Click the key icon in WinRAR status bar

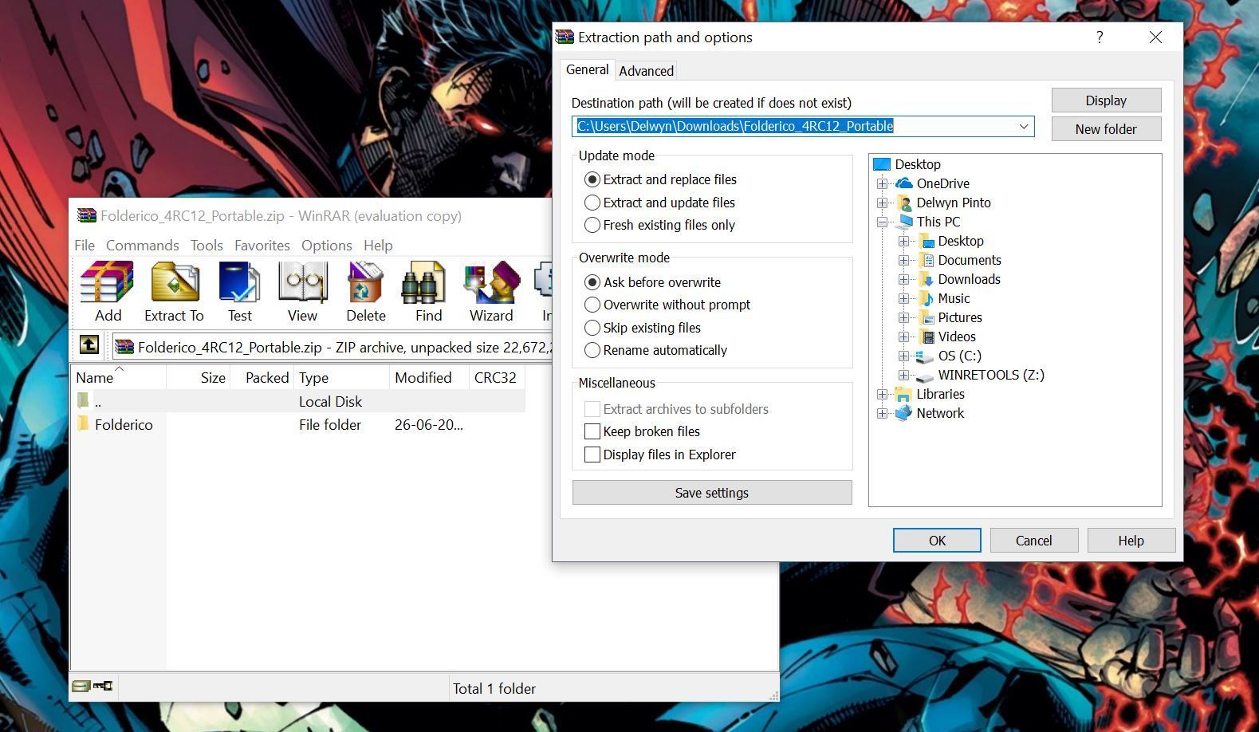(x=103, y=686)
